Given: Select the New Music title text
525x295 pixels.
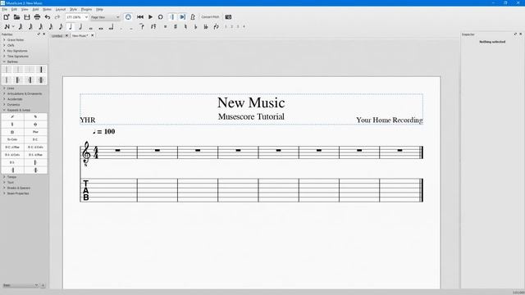Looking at the screenshot, I should tap(251, 102).
